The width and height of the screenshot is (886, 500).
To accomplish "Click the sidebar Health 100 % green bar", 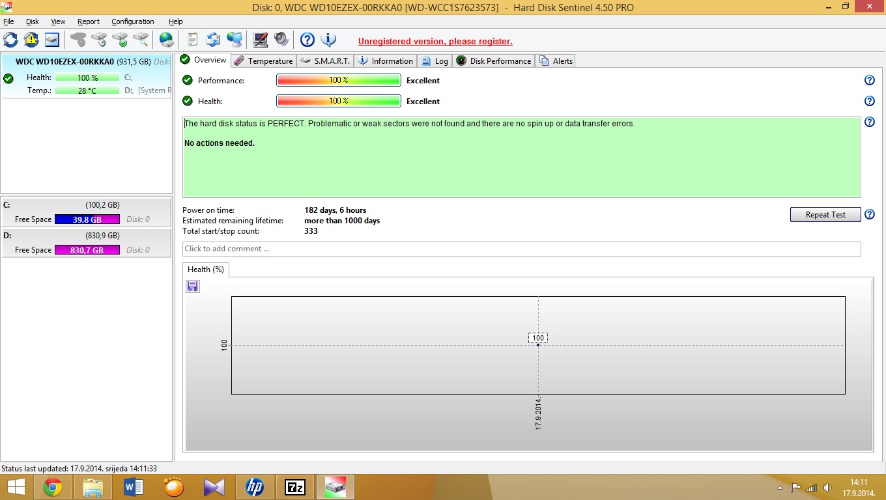I will [87, 77].
